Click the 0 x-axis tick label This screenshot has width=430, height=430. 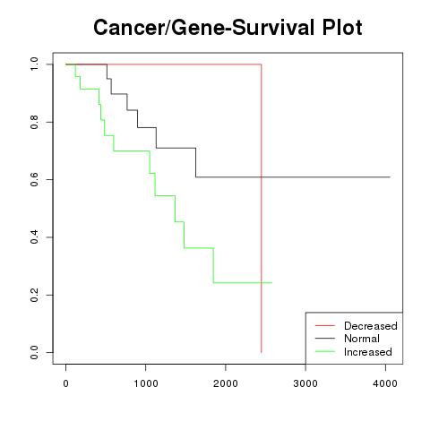tap(65, 383)
